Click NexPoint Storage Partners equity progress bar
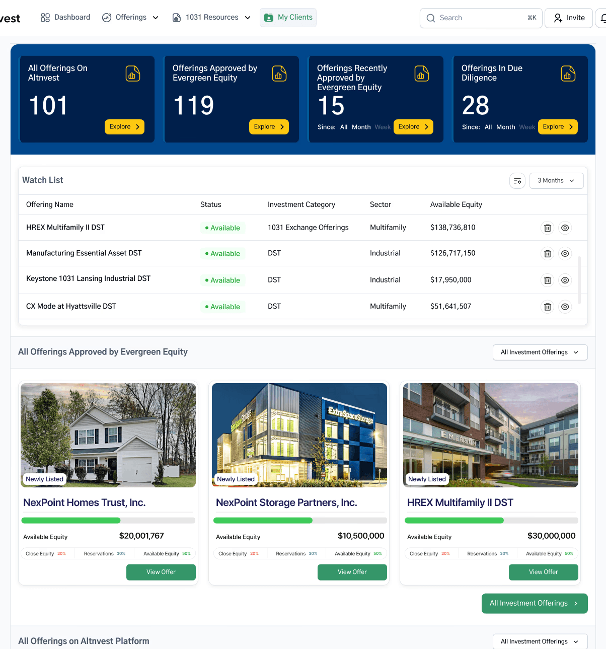 pyautogui.click(x=300, y=521)
